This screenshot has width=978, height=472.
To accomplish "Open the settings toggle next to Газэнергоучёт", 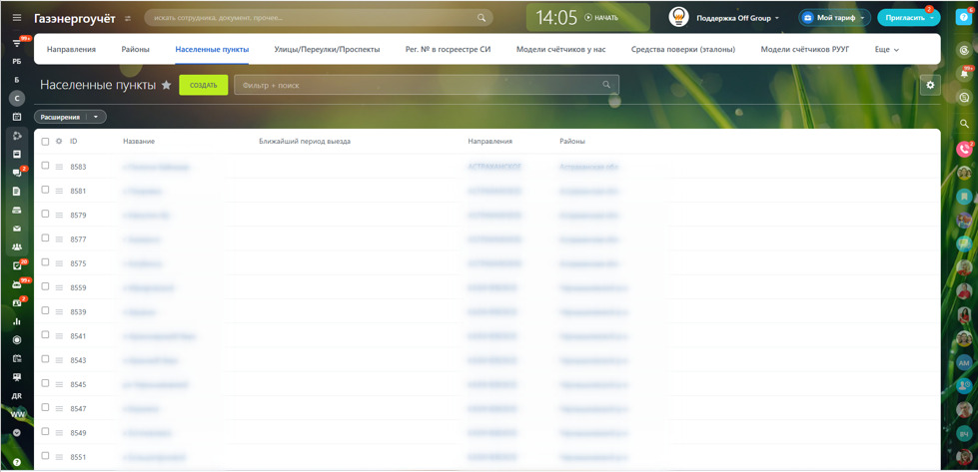I will pos(129,18).
